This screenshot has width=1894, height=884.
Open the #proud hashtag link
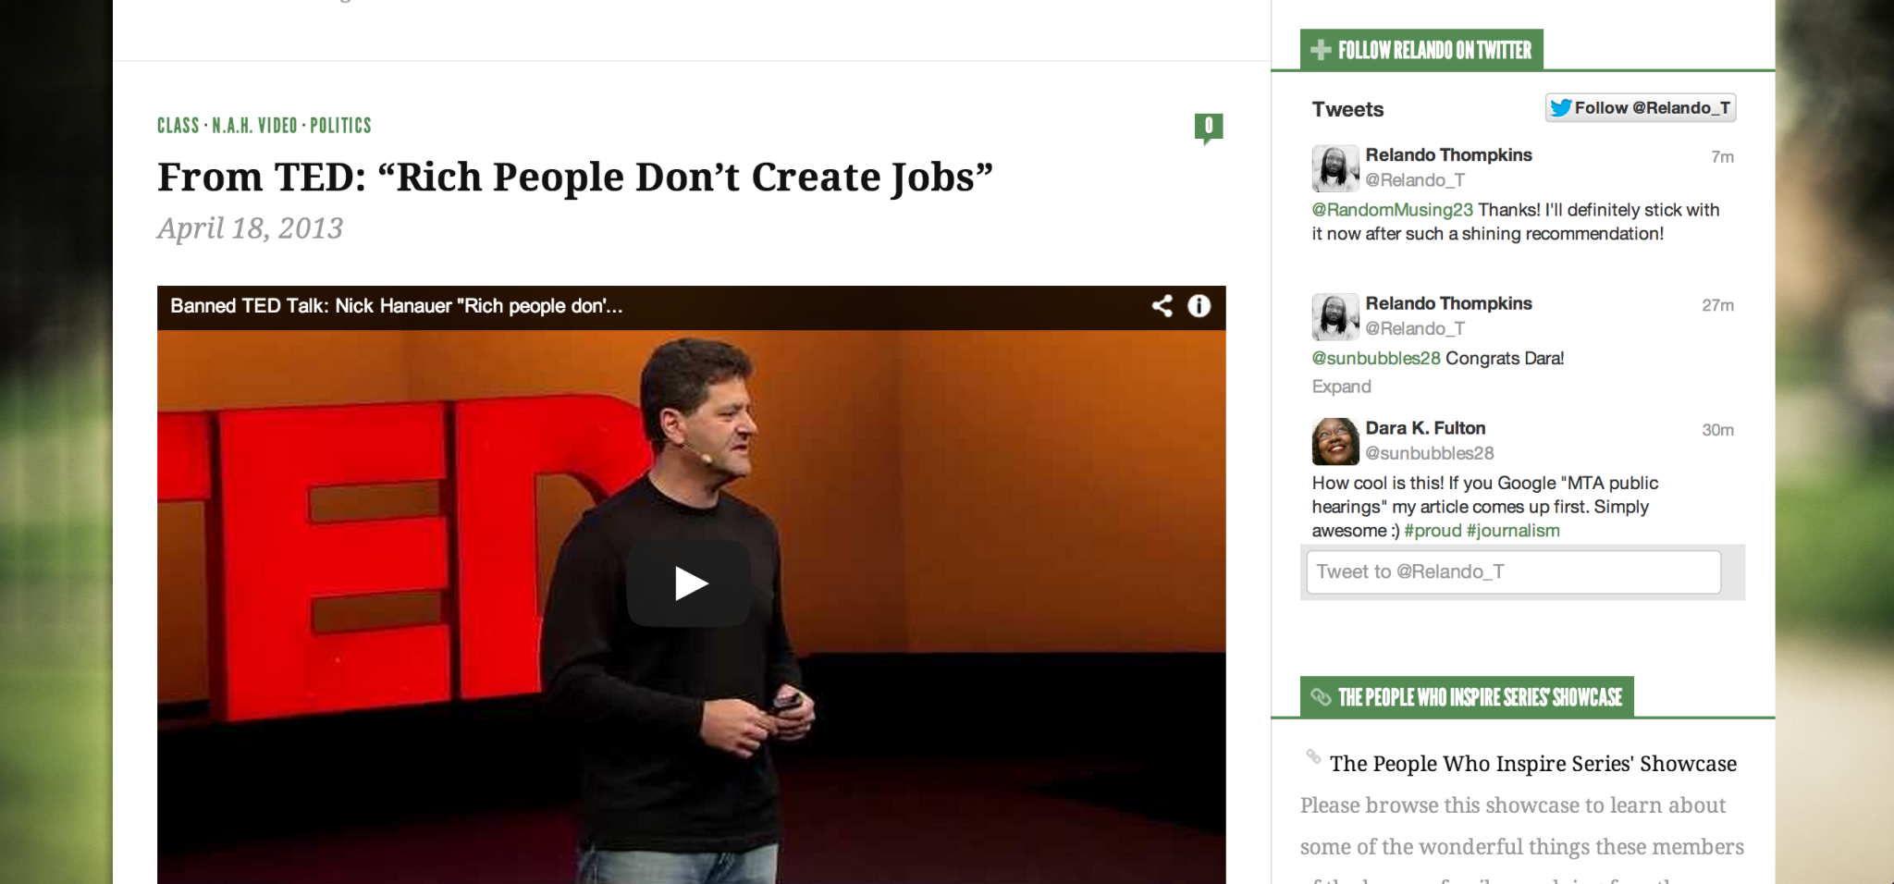[x=1433, y=531]
